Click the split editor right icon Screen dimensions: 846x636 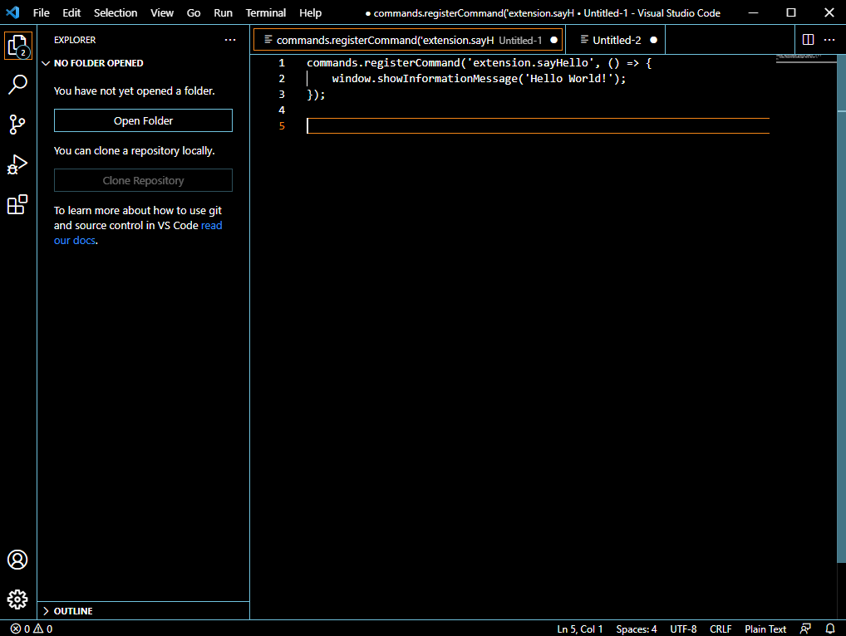pos(808,40)
